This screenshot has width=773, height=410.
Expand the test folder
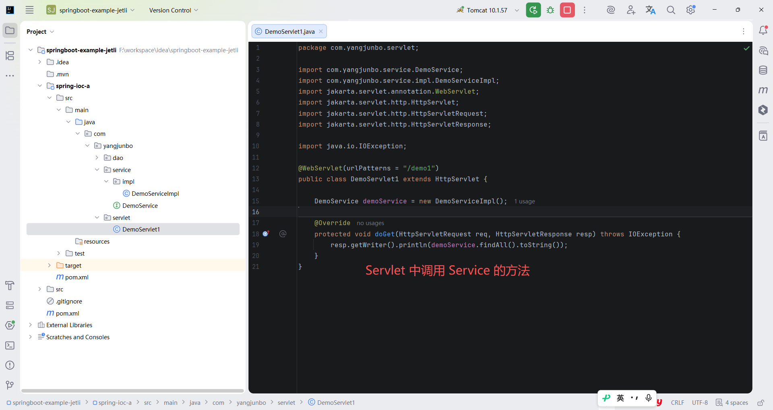click(59, 253)
